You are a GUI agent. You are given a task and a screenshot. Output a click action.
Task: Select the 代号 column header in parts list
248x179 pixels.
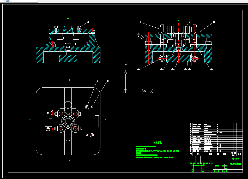click(x=198, y=154)
